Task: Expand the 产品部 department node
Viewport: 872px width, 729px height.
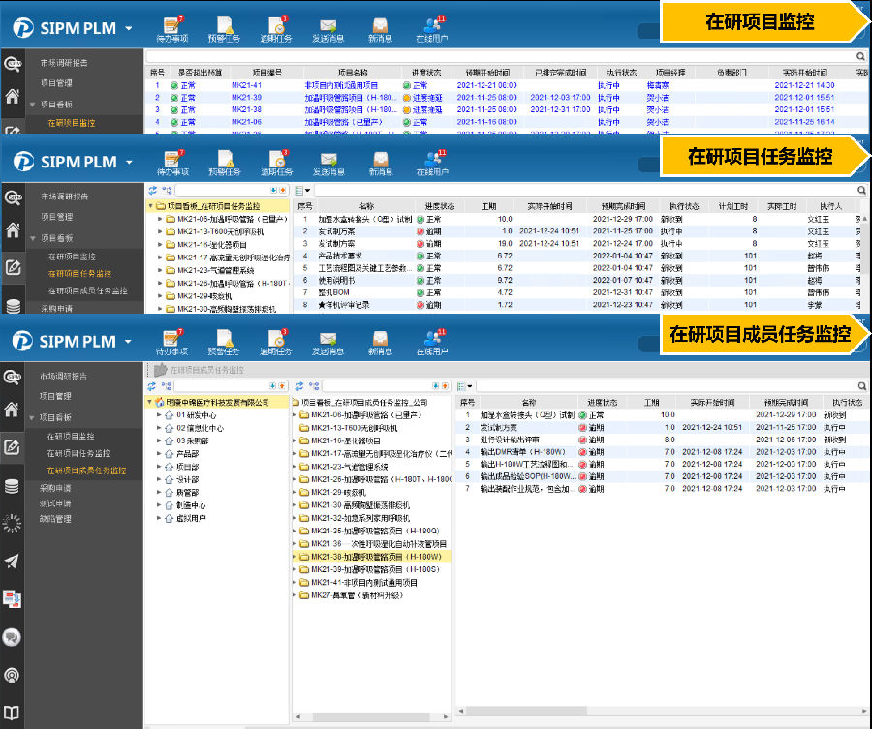Action: coord(159,453)
